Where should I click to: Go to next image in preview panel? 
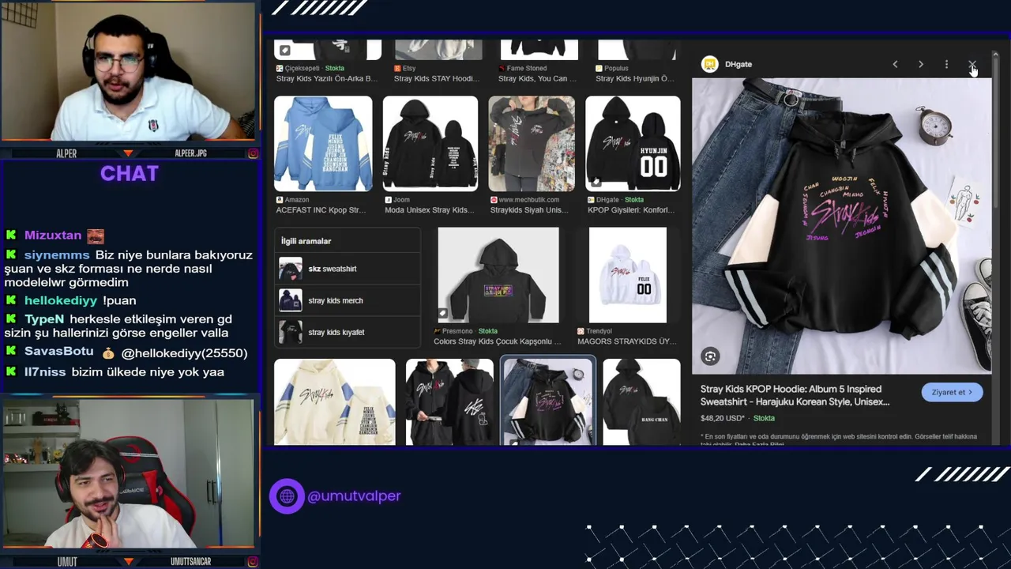coord(921,64)
